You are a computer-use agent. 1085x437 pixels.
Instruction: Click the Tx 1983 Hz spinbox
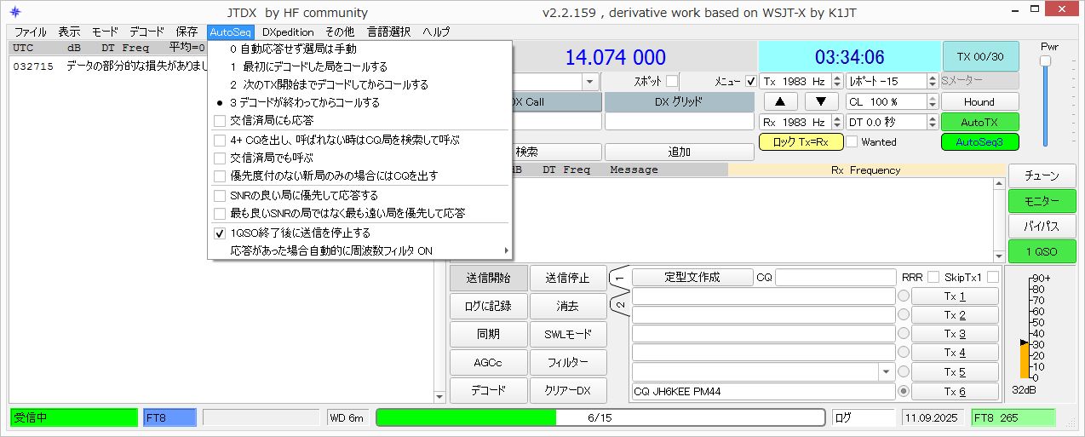coord(799,81)
